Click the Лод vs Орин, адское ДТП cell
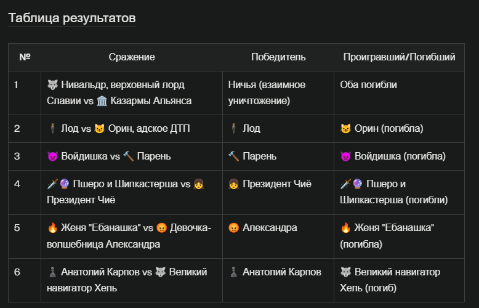This screenshot has width=479, height=308. (132, 129)
